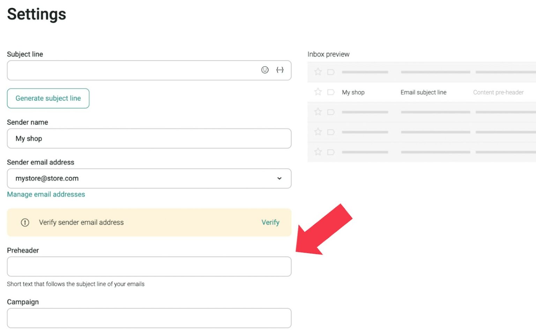
Task: Click the warning icon in the verify banner
Action: tap(25, 222)
